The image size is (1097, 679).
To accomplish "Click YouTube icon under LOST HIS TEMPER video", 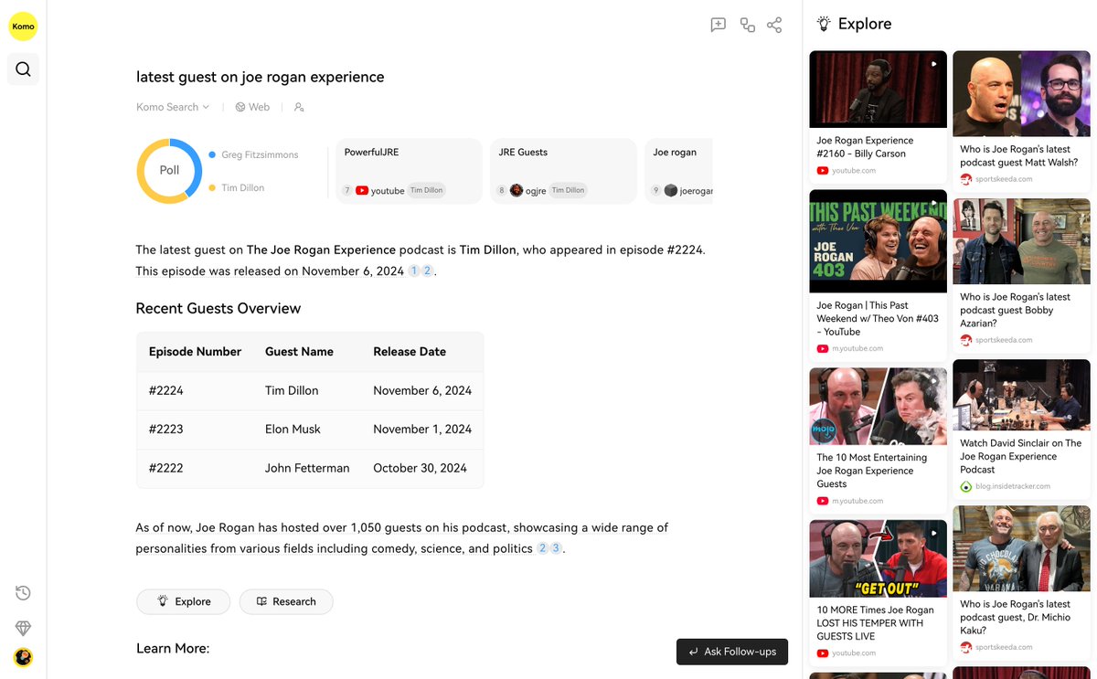I will tap(823, 653).
